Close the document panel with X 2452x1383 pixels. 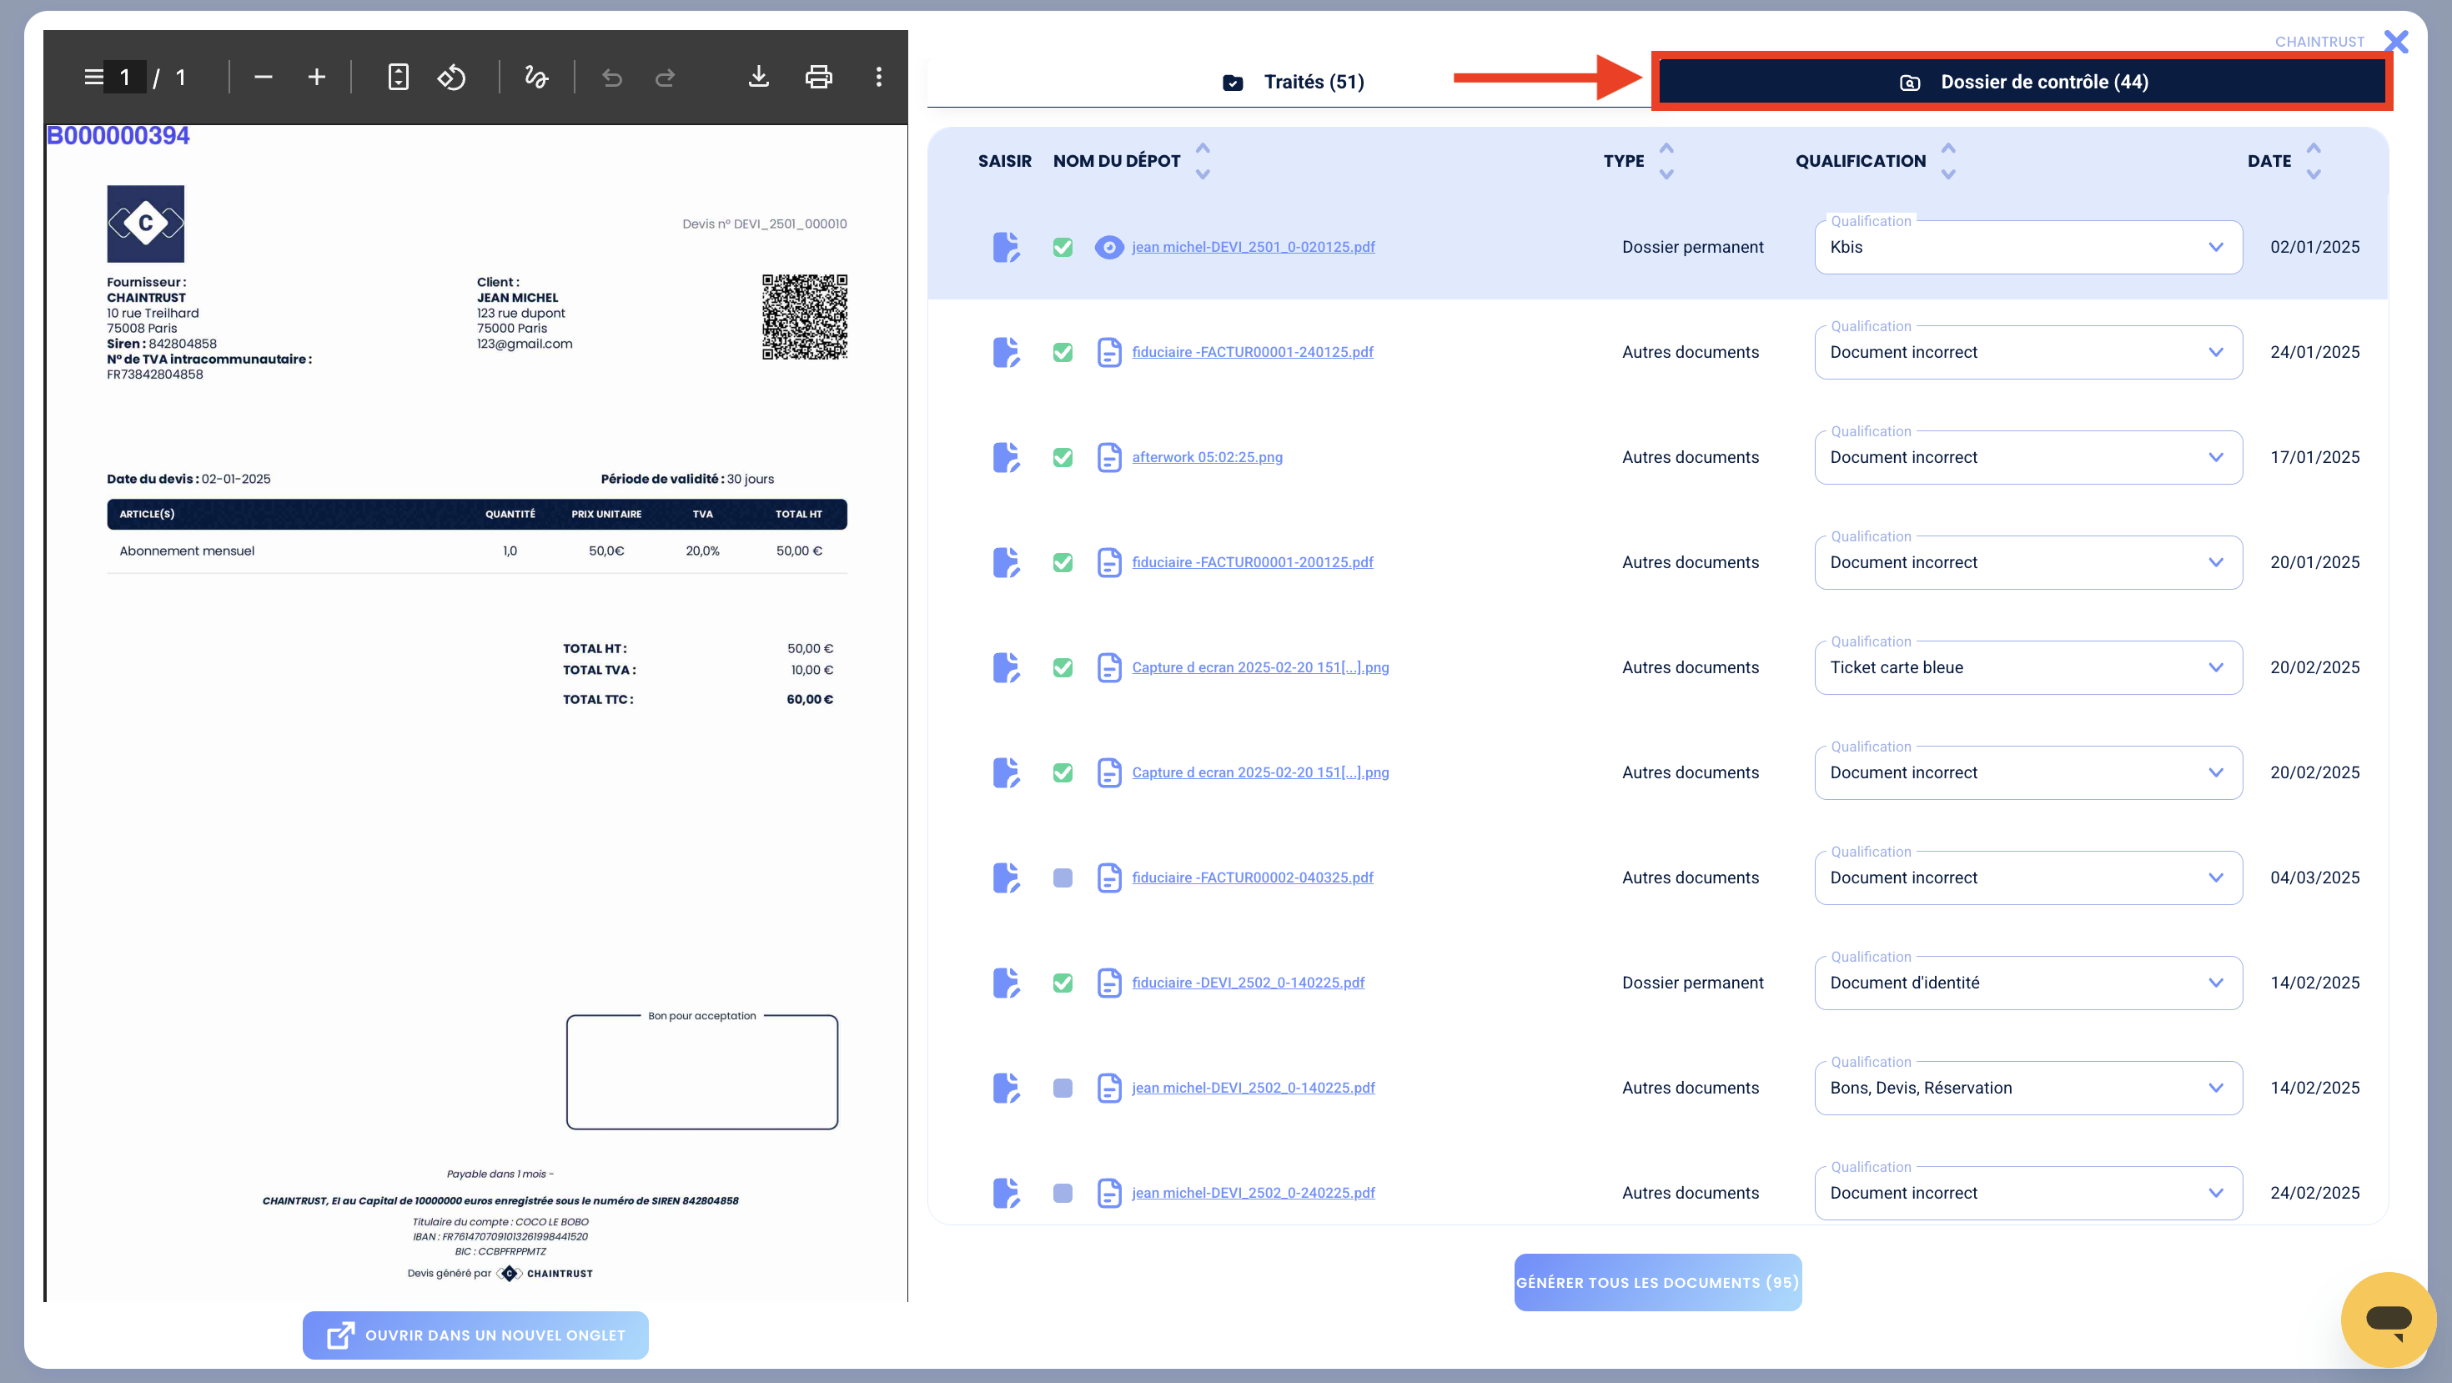2396,41
